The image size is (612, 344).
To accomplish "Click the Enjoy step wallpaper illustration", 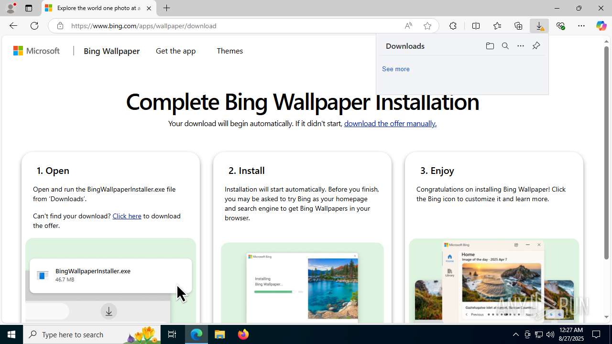I will coord(494,281).
